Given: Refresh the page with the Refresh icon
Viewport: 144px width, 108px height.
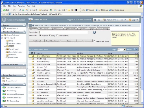Looking at the screenshot, I should click(23, 10).
